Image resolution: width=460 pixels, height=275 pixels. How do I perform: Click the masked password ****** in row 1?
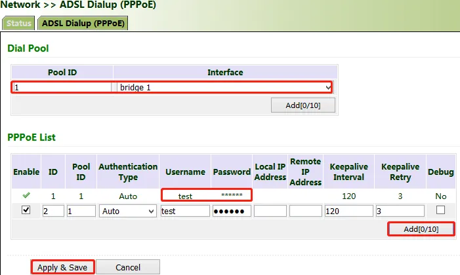[232, 195]
